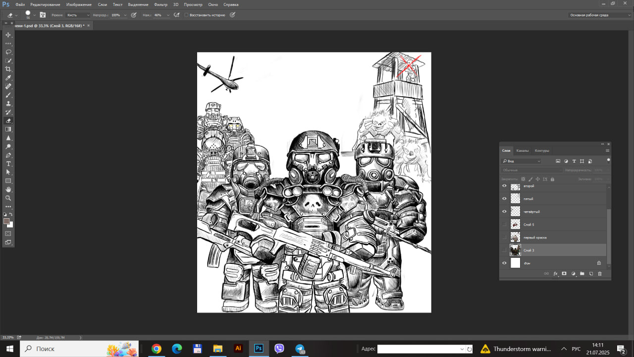
Task: Select the Brush tool
Action: [8, 95]
